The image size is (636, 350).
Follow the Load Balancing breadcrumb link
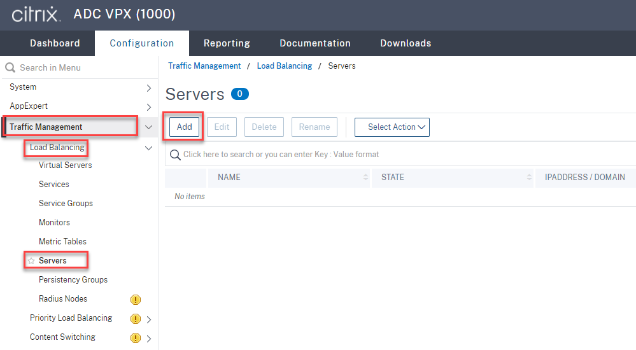pyautogui.click(x=285, y=66)
